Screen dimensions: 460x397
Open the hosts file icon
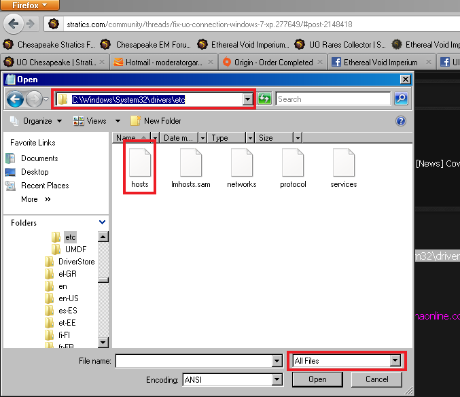140,162
